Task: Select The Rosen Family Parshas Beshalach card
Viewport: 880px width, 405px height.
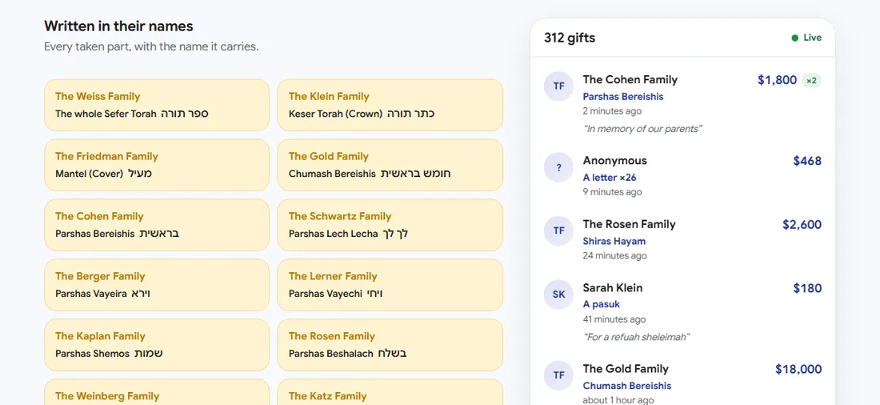Action: [x=390, y=345]
